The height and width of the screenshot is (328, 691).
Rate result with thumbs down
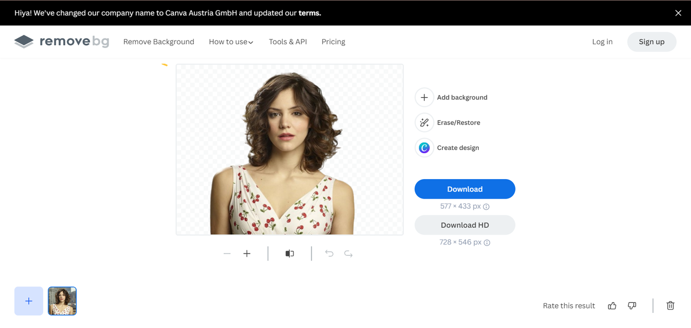pos(632,306)
